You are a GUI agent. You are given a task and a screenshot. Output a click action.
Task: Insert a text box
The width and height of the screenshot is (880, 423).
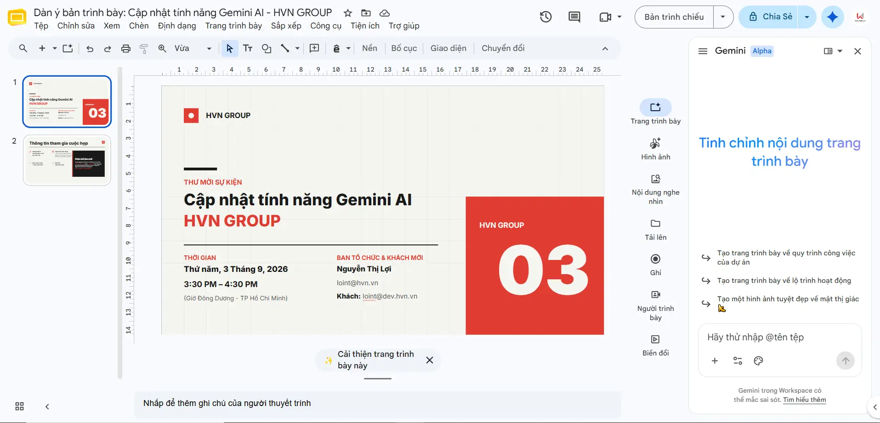point(248,48)
